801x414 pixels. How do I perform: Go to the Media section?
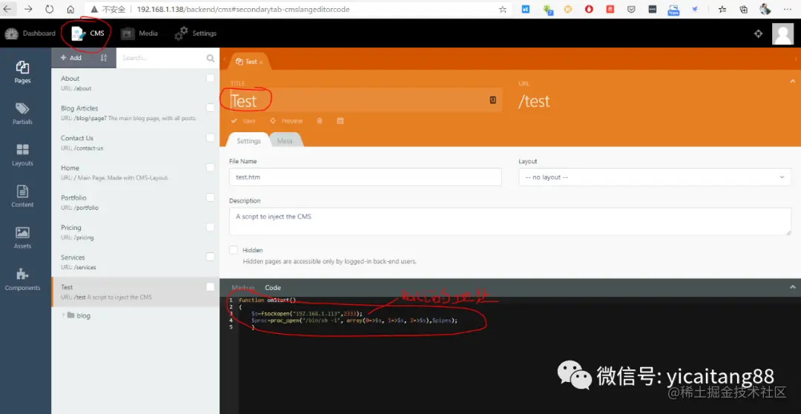pyautogui.click(x=139, y=33)
